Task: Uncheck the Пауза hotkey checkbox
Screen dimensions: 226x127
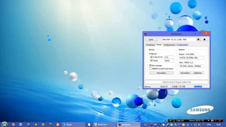Action: pos(151,60)
